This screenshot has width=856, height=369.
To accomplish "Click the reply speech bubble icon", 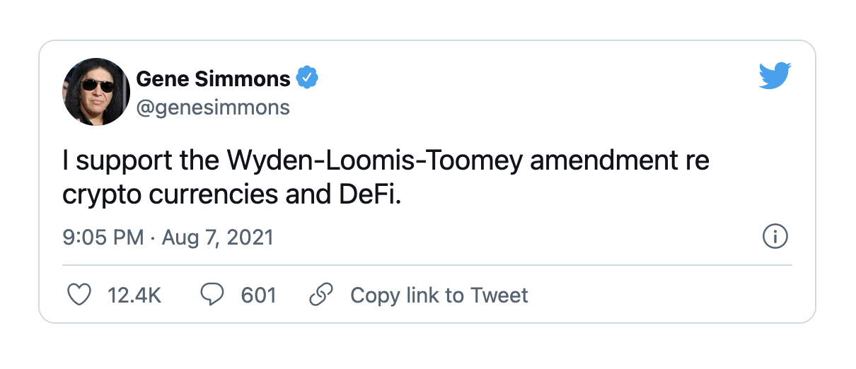I will pos(212,295).
